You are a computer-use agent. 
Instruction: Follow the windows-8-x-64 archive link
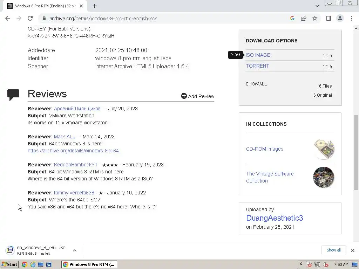[x=73, y=151]
